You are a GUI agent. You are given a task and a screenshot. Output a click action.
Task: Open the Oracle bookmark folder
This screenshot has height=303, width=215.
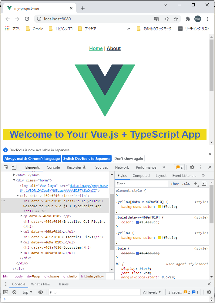coord(35,29)
